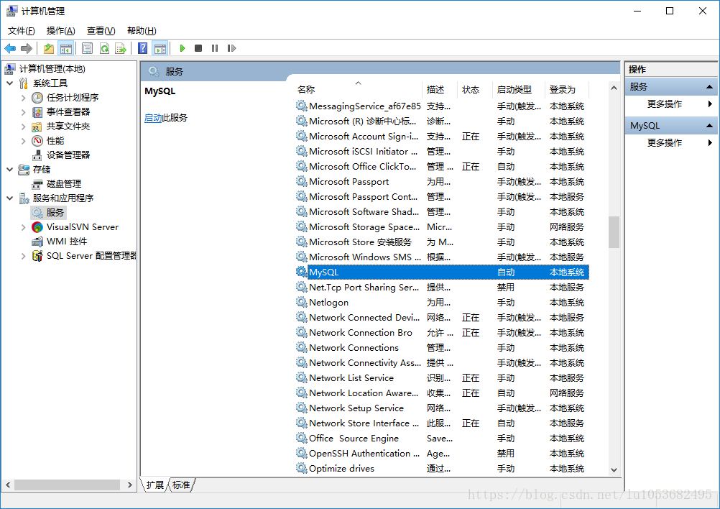This screenshot has width=720, height=509.
Task: Sort by the 名称 column header
Action: pos(358,89)
